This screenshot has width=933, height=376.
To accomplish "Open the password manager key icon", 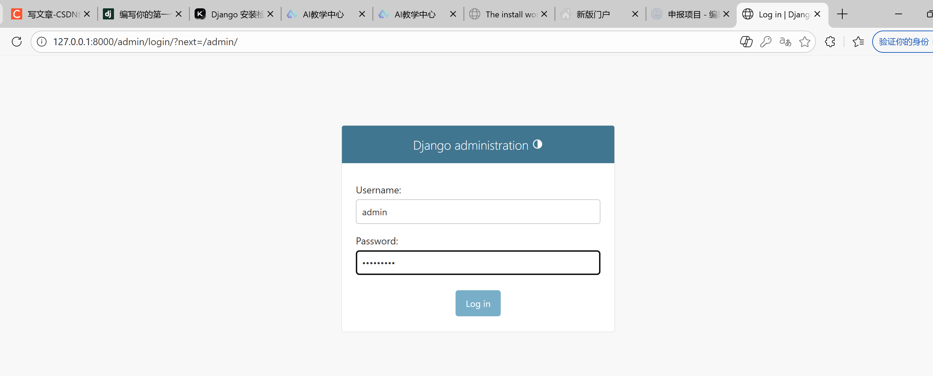I will point(765,42).
